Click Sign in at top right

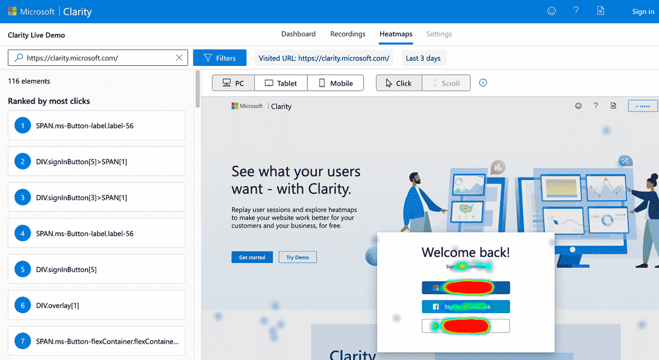[643, 12]
